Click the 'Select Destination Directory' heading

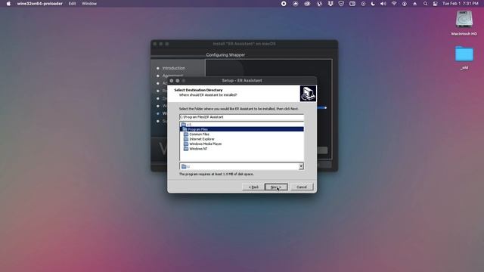[198, 90]
